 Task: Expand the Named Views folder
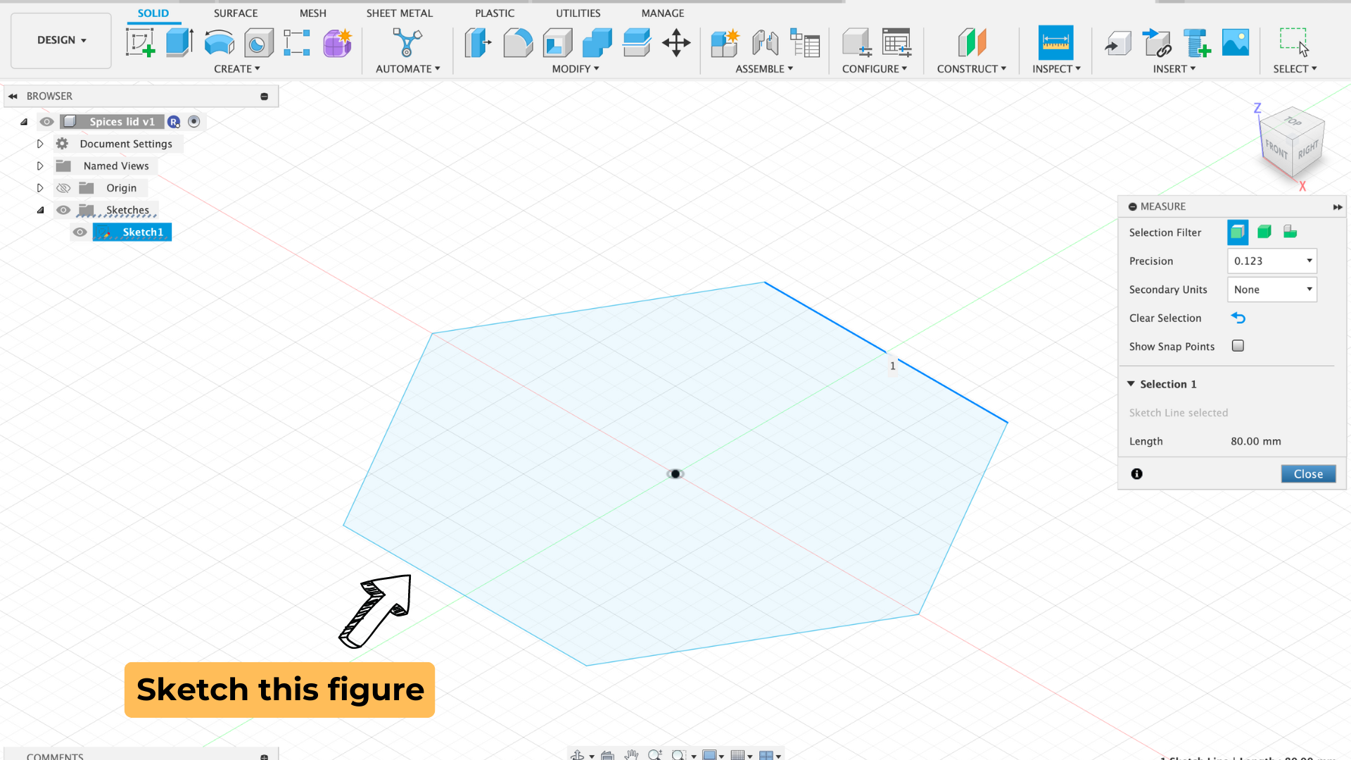[38, 165]
